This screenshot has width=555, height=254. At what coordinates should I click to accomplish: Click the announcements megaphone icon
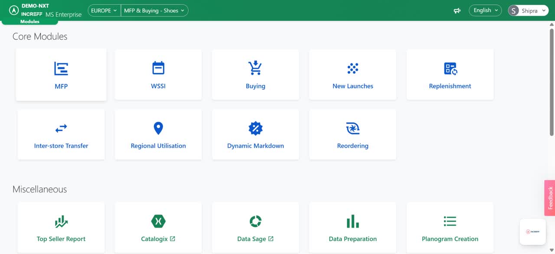tap(457, 10)
